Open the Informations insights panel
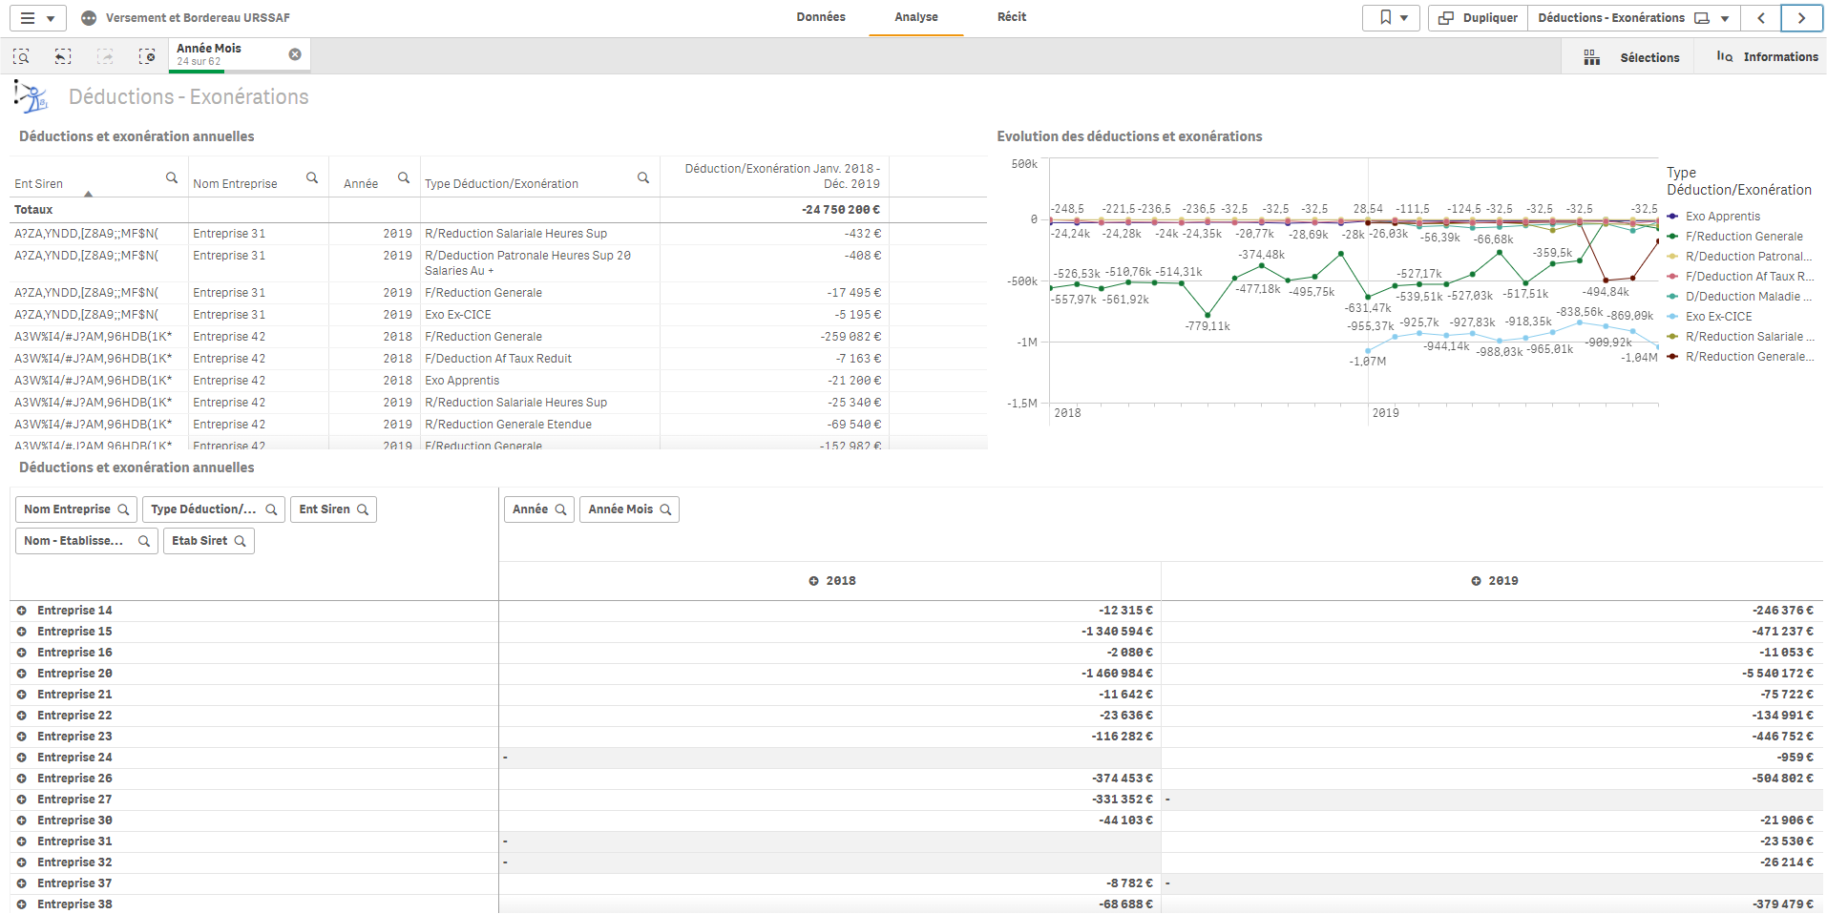This screenshot has width=1827, height=914. pyautogui.click(x=1767, y=57)
